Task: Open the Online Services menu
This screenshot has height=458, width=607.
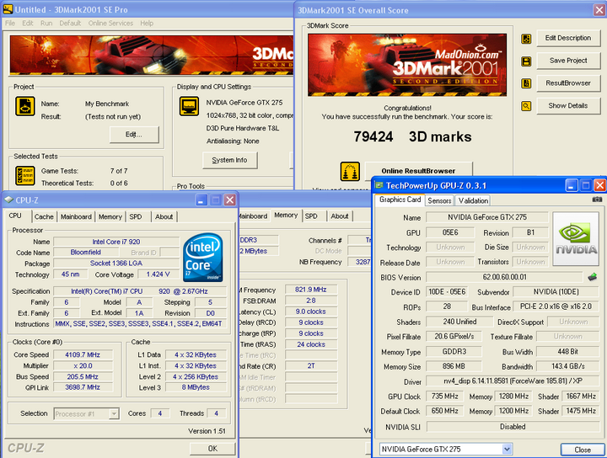Action: (x=110, y=24)
